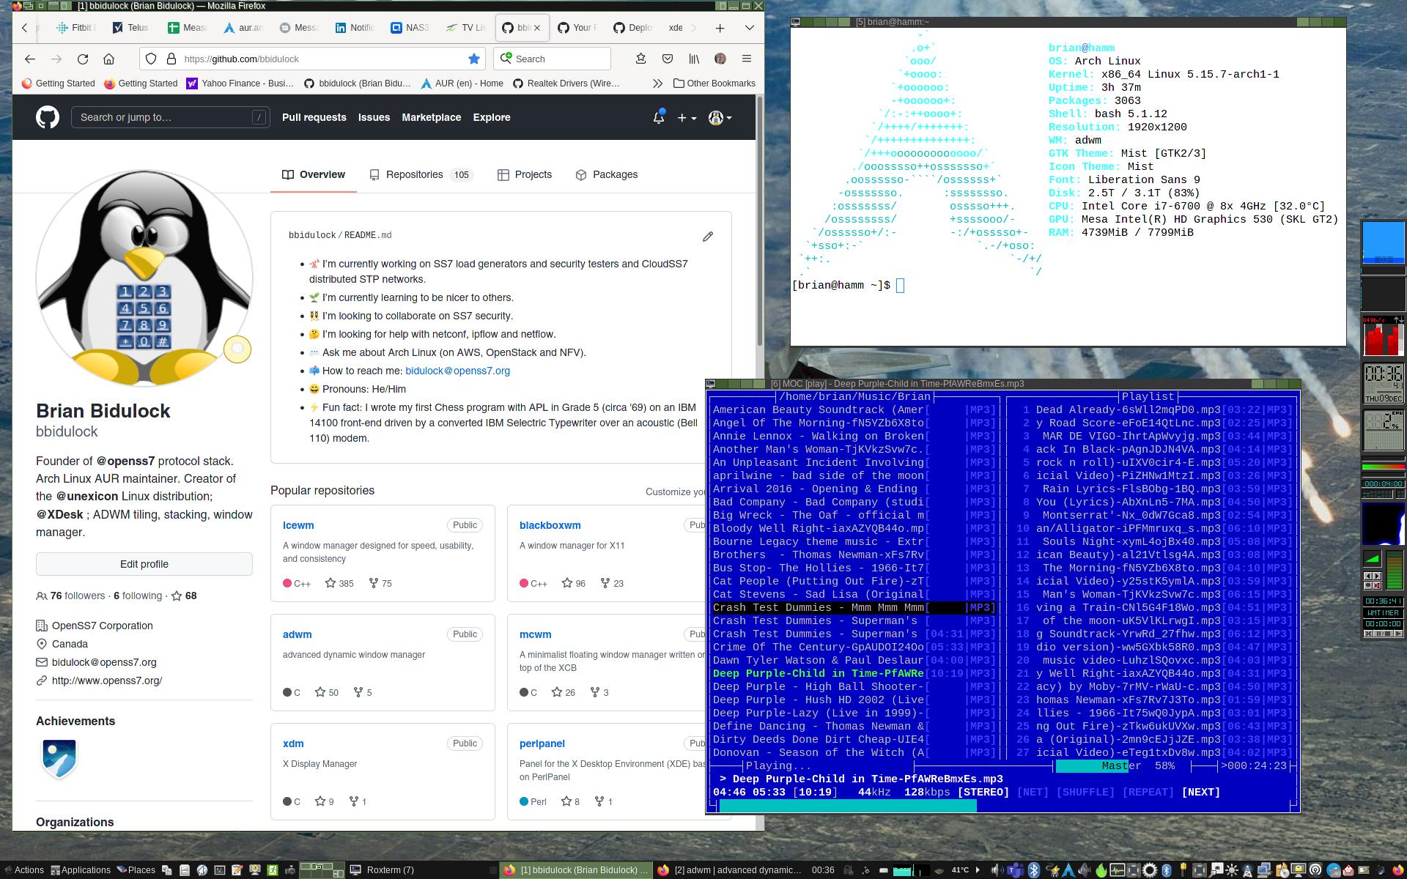
Task: Click the brightness sun tray icon
Action: (x=1232, y=870)
